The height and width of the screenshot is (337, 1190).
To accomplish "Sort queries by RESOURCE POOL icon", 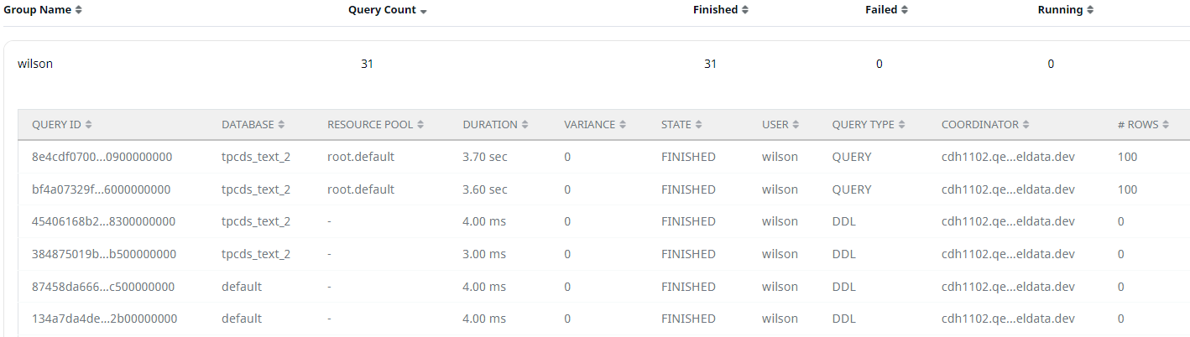I will 420,124.
